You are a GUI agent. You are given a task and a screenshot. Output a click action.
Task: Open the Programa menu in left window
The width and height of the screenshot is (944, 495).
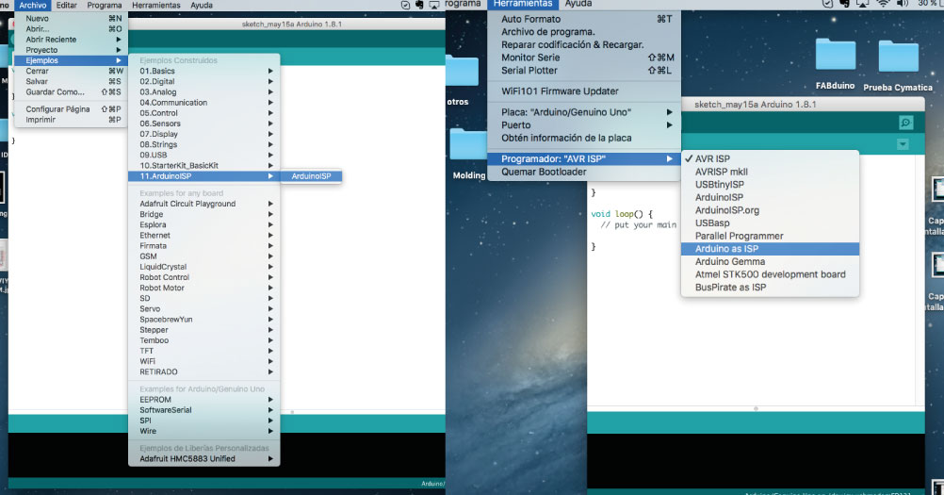coord(105,6)
